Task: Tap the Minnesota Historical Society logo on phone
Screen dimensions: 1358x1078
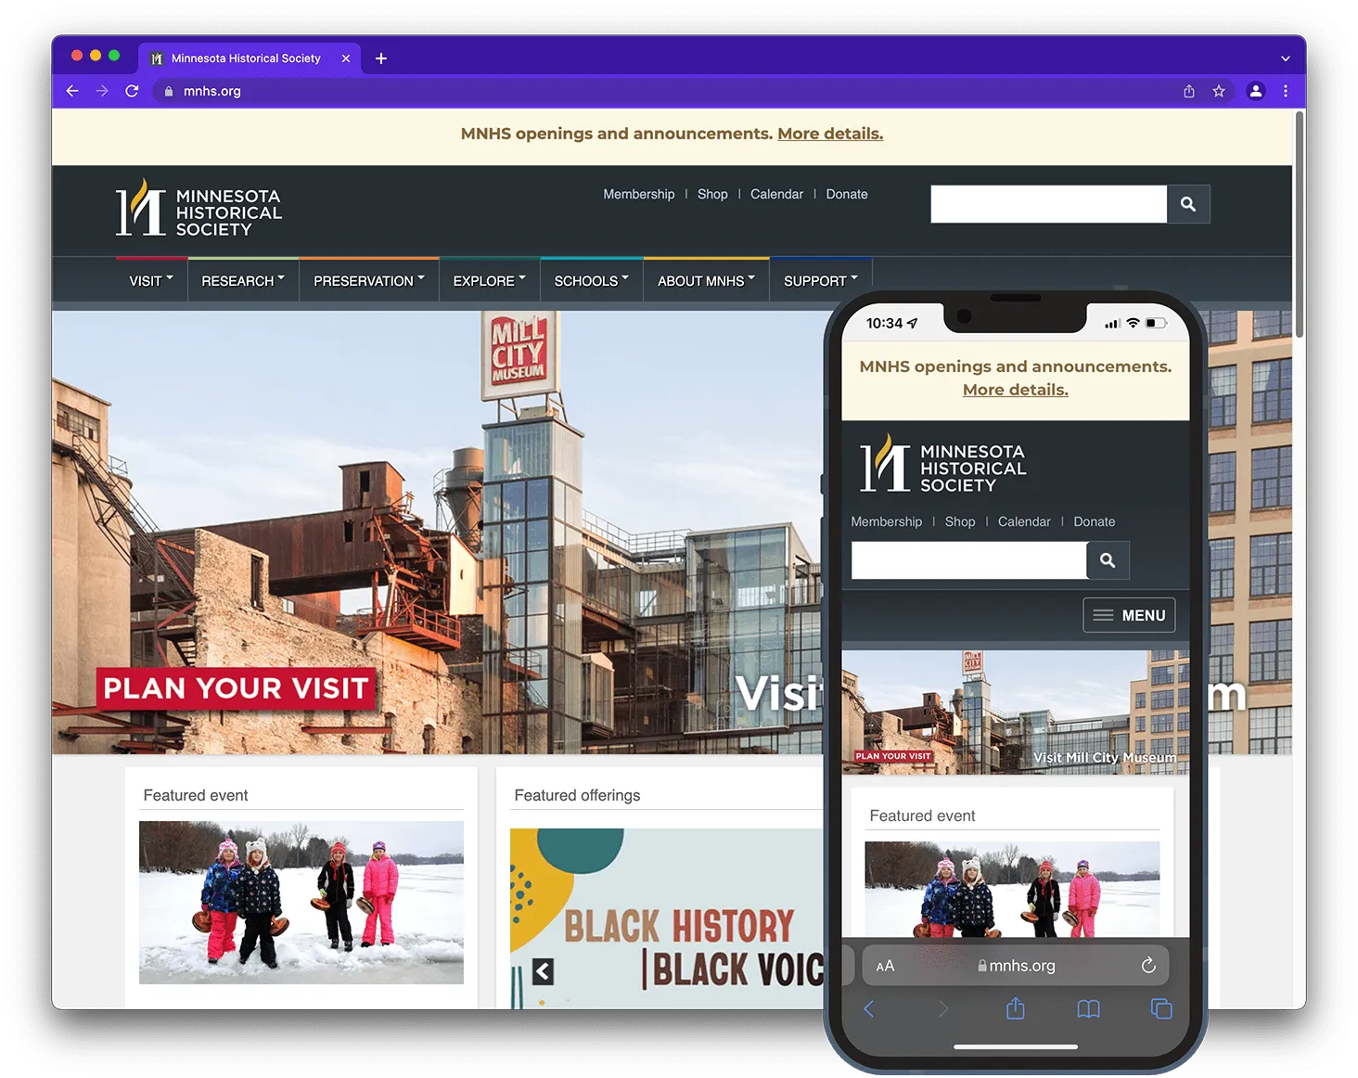Action: 943,463
